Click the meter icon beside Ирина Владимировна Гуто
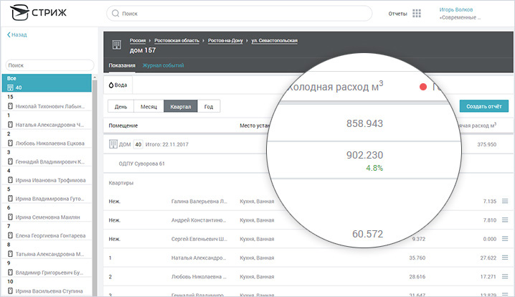The image size is (515, 297). [10, 199]
